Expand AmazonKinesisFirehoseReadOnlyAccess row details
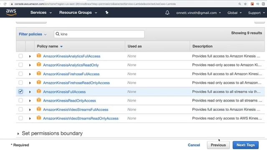The width and height of the screenshot is (267, 150). pos(30,83)
